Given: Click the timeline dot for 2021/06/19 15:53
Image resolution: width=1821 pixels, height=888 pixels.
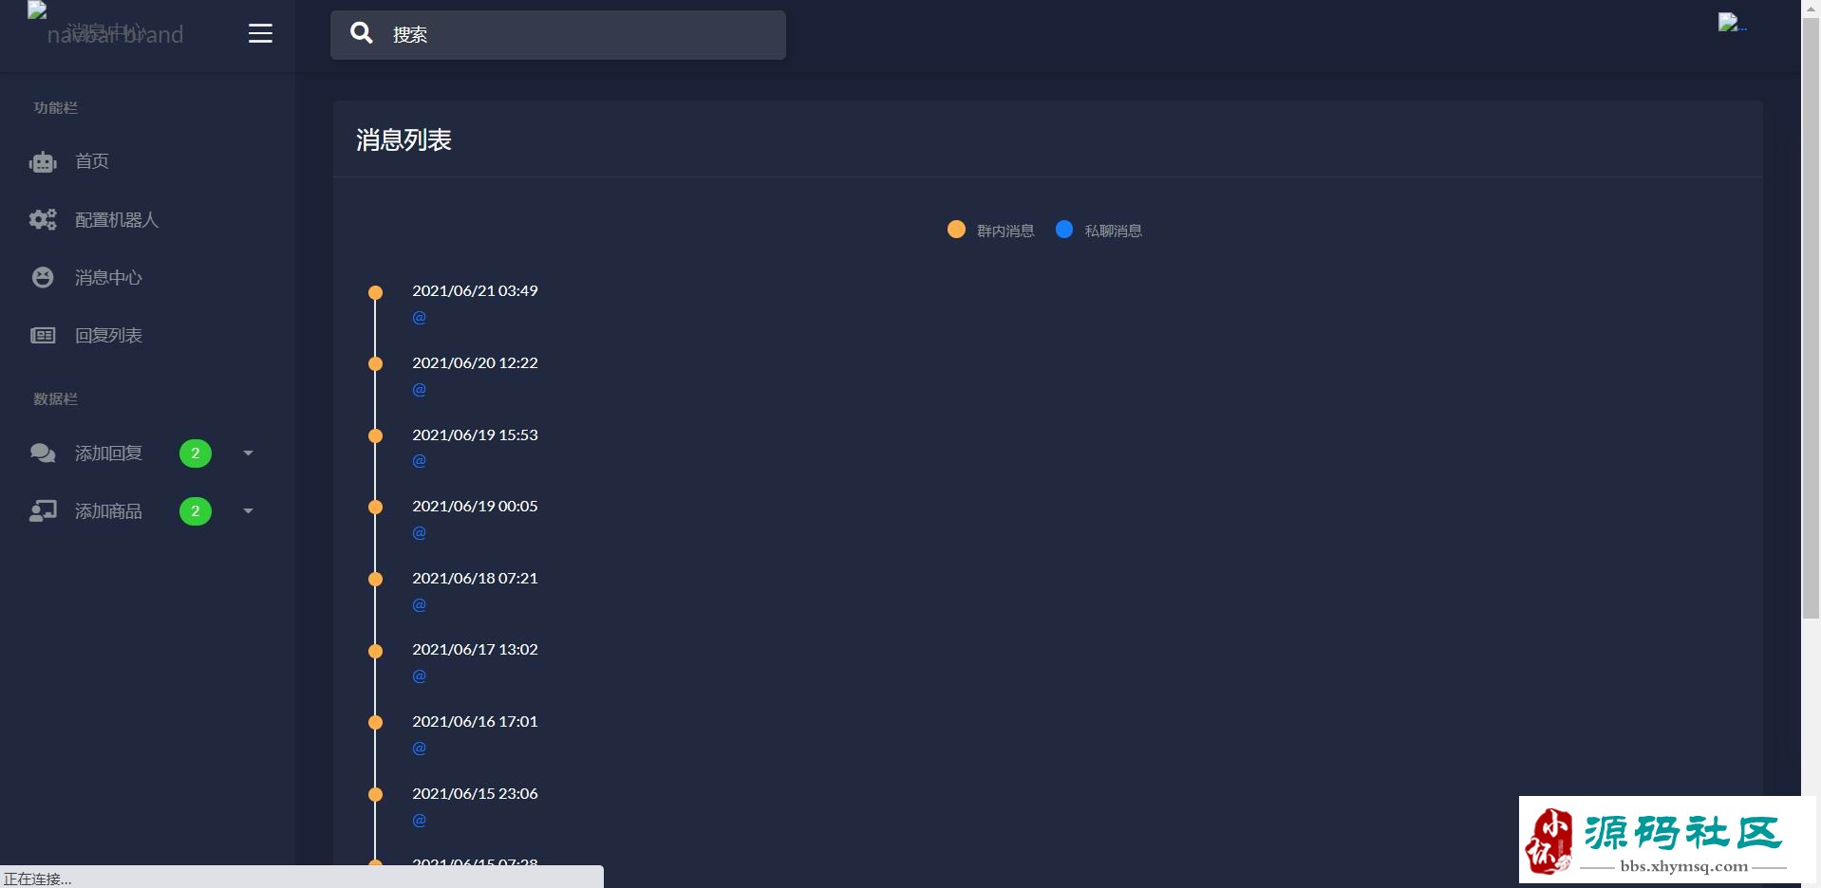Looking at the screenshot, I should (x=376, y=436).
